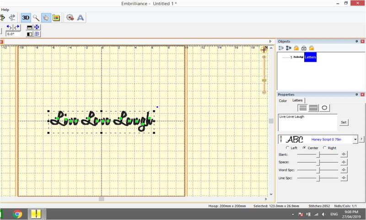Open Google Chrome from the taskbar
Viewport: 366px width, 220px height.
17,214
